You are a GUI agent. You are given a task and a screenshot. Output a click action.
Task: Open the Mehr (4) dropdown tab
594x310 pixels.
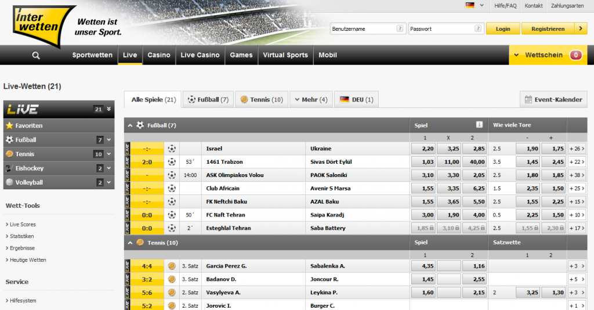[x=311, y=99]
